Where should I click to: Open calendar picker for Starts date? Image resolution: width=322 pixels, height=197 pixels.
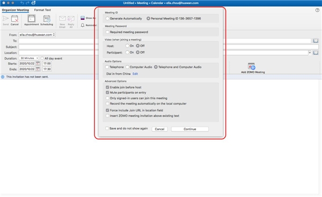pos(38,63)
